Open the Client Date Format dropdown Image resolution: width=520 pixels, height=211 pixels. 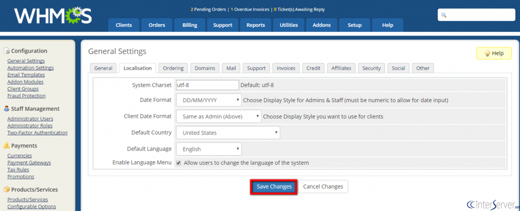pyautogui.click(x=218, y=116)
